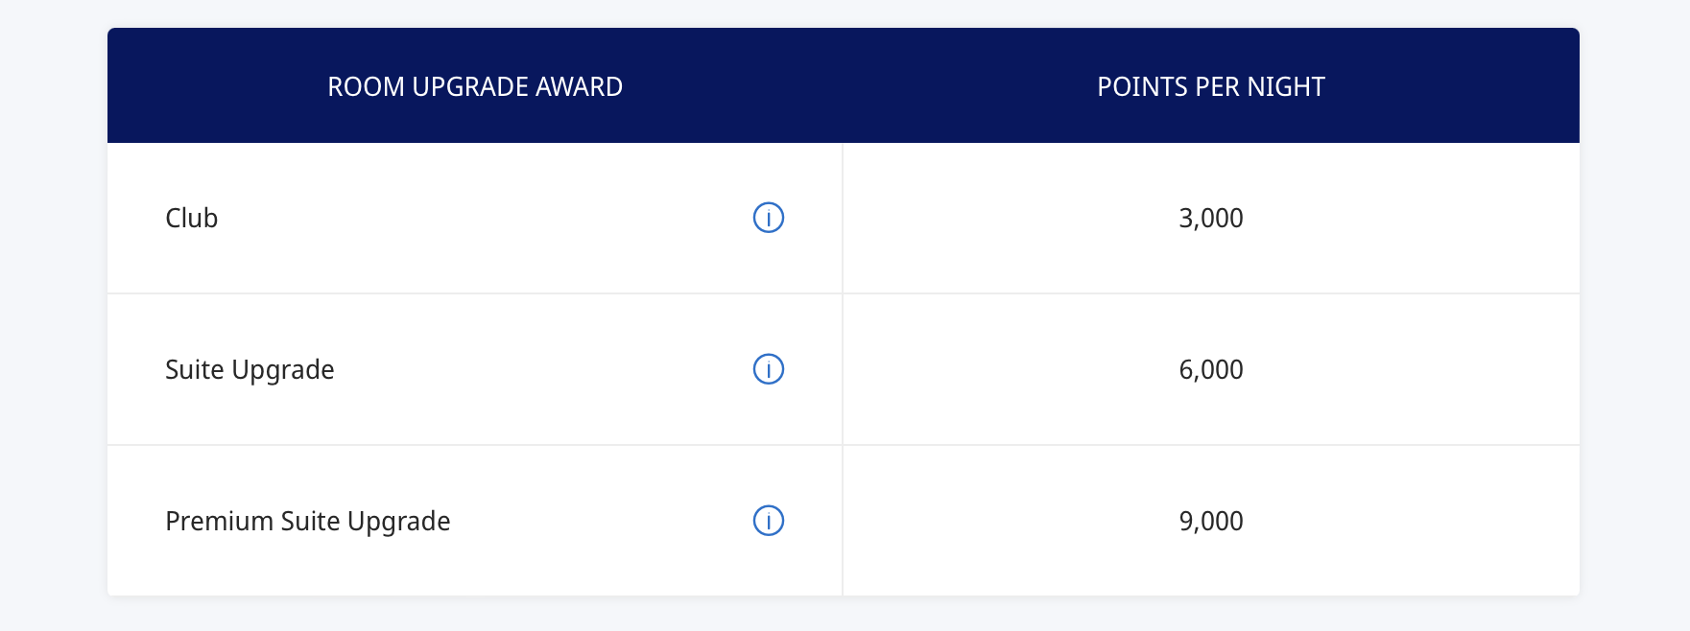This screenshot has height=631, width=1690.
Task: Click the Premium Suite Upgrade info icon
Action: click(x=769, y=521)
